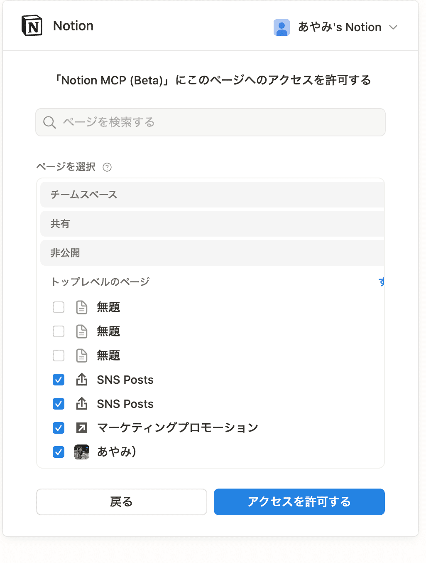Expand the 共有 section
The height and width of the screenshot is (563, 426).
pyautogui.click(x=212, y=224)
